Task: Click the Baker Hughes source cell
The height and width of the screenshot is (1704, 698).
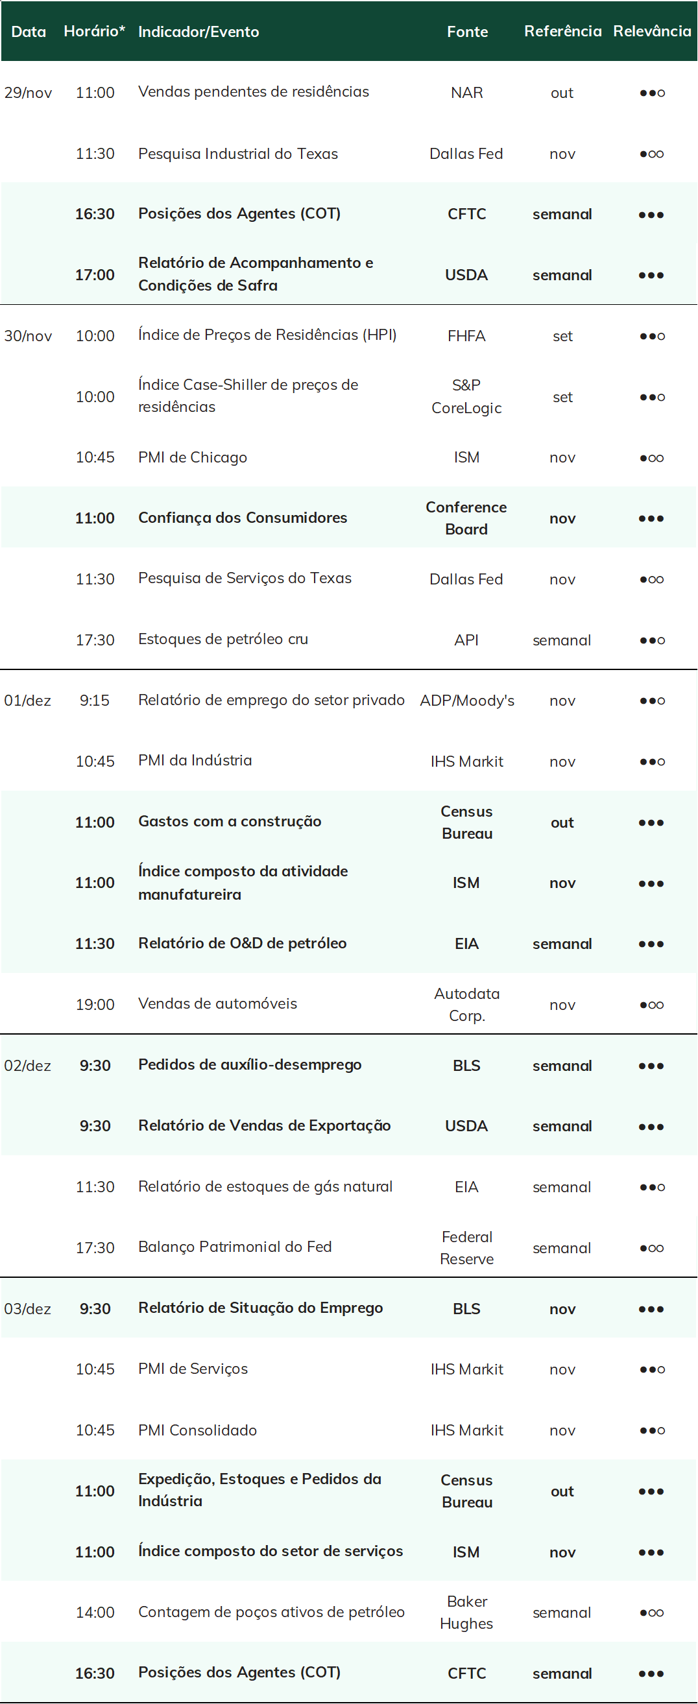Action: pyautogui.click(x=466, y=1612)
